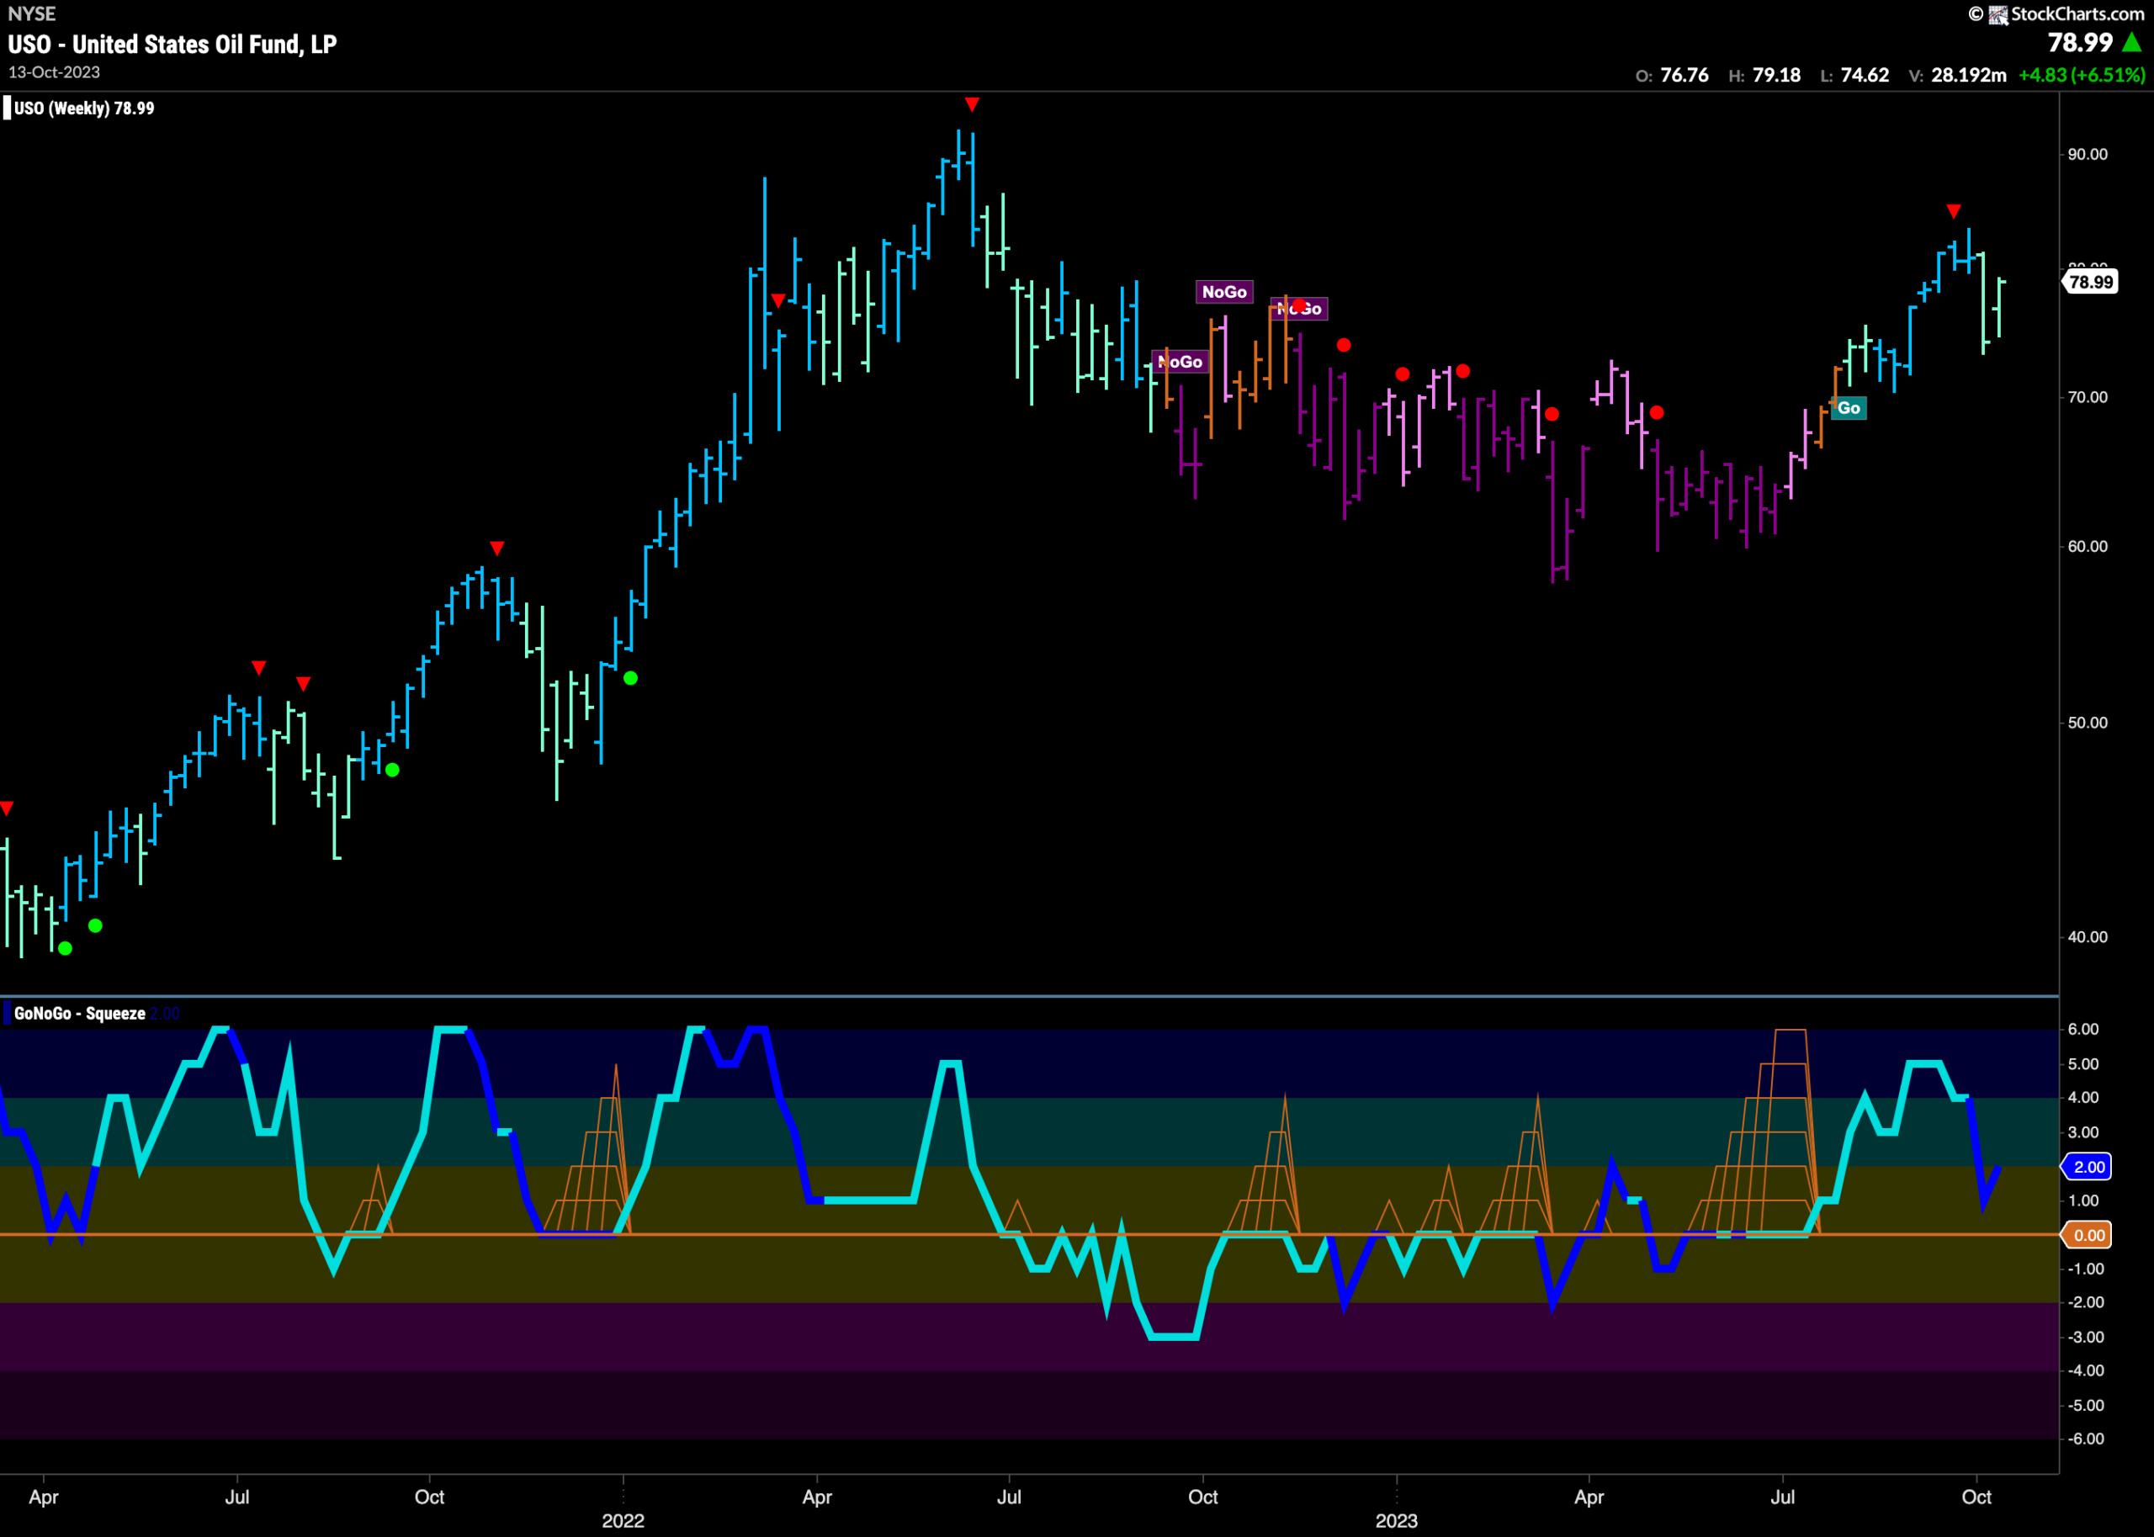Click the topmost NoGo label near October 2022
Viewport: 2154px width, 1537px height.
coord(1223,291)
